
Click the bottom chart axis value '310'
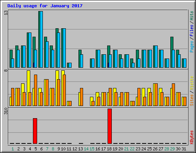click(x=6, y=111)
